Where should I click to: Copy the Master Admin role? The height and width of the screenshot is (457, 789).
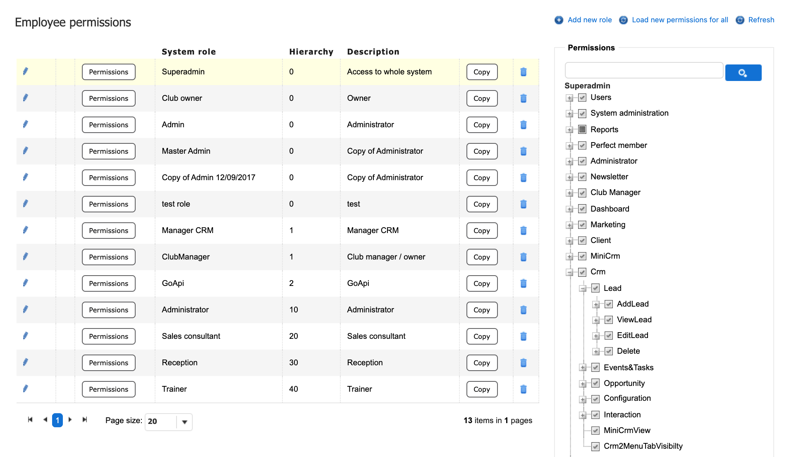pos(482,151)
